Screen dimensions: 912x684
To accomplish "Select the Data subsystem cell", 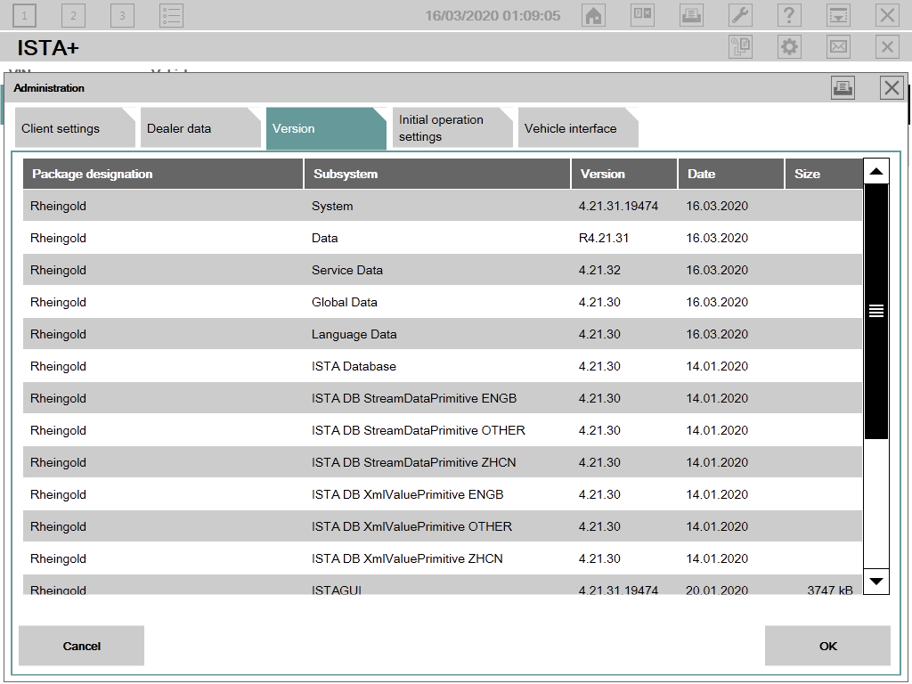I will (x=324, y=238).
